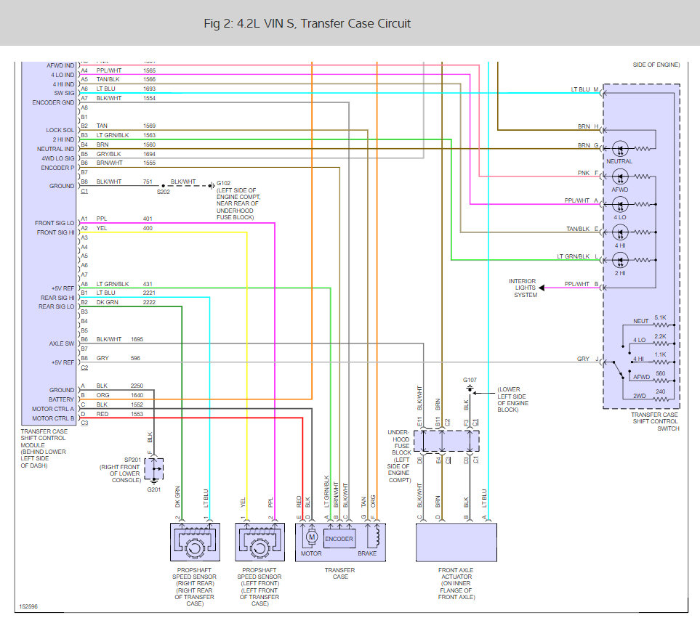Click the underhood fuse block dashed box
Screen dimensions: 700x618
[446, 442]
